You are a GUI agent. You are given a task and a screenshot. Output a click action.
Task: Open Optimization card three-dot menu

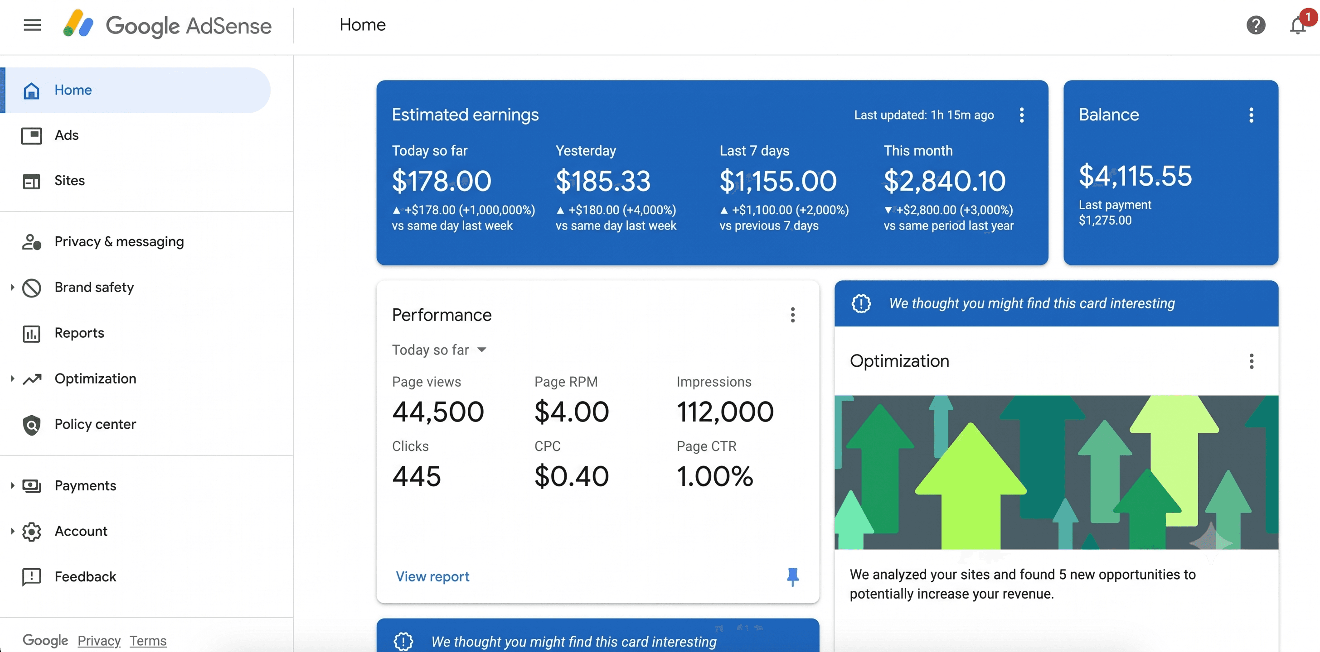click(1252, 362)
